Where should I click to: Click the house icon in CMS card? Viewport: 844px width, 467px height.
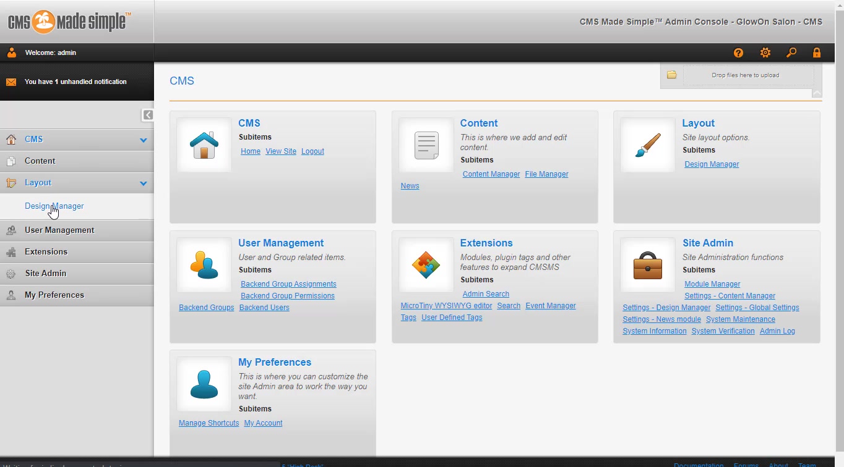(204, 146)
